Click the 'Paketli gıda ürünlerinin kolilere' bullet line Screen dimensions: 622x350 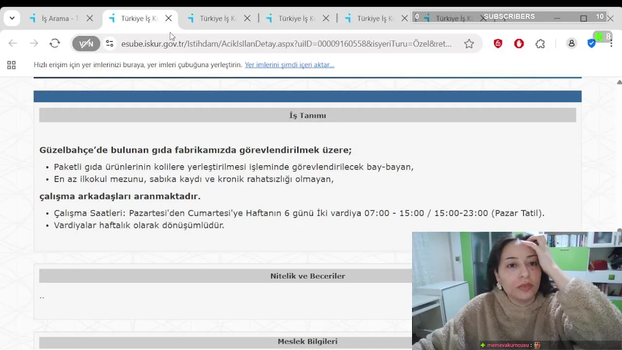coord(234,167)
